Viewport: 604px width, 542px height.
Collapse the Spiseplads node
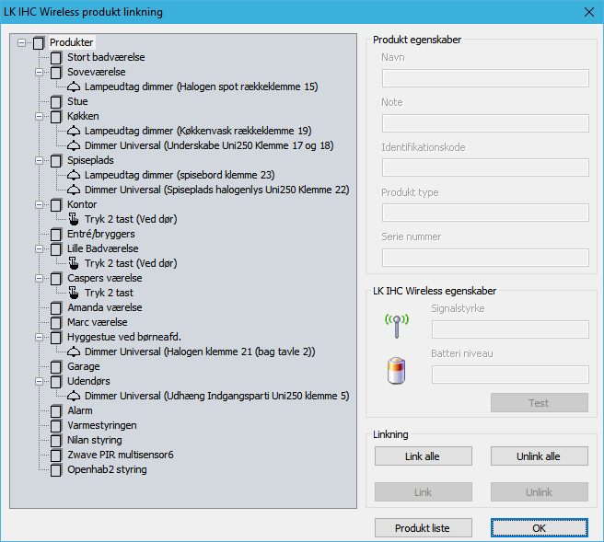point(39,160)
